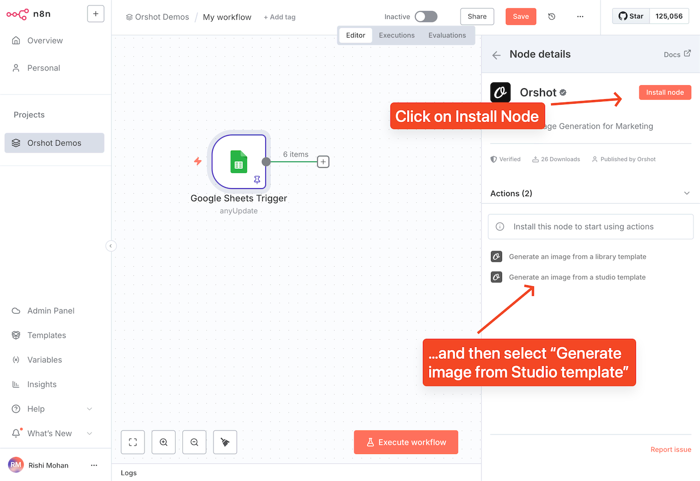Viewport: 700px width, 481px height.
Task: Expand the Help menu chevron
Action: coord(89,409)
